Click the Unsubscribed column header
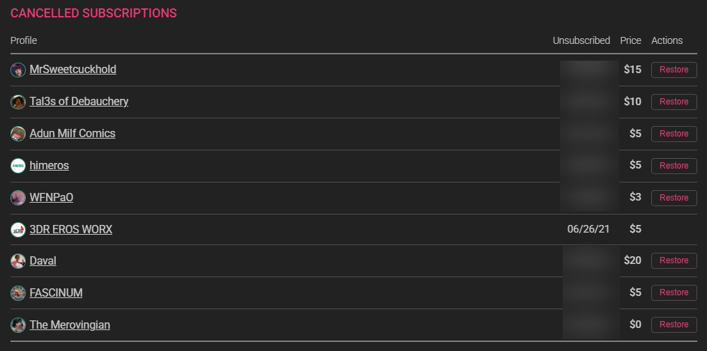Image resolution: width=707 pixels, height=351 pixels. tap(581, 40)
